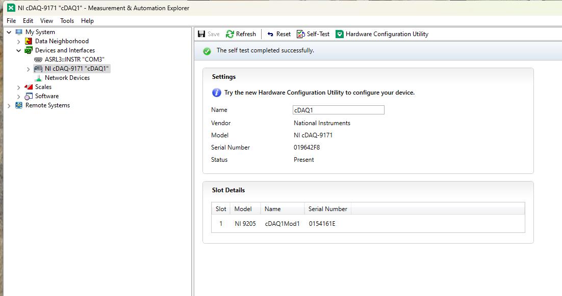Screen dimensions: 562x296
Task: Select the Scales item in tree
Action: 43,87
